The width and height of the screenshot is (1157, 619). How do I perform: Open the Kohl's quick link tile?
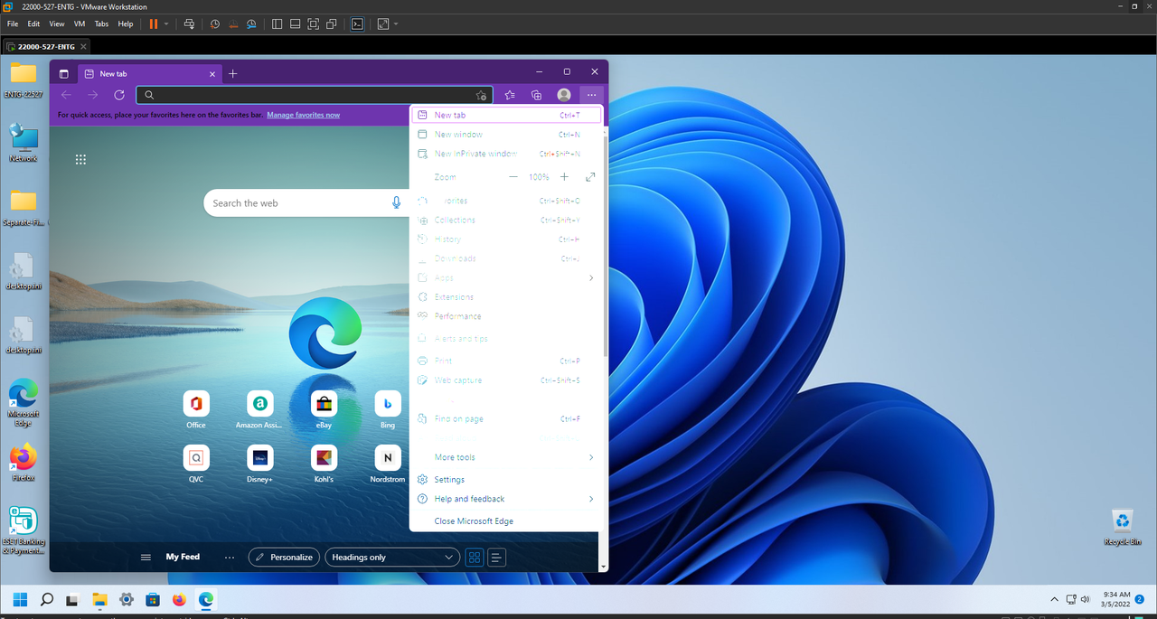tap(324, 464)
